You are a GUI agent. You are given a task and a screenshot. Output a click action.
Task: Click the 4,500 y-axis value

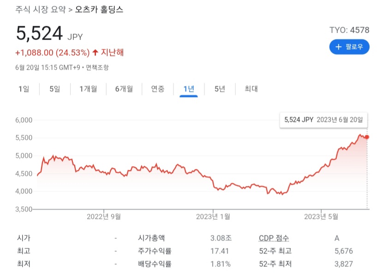tap(24, 174)
